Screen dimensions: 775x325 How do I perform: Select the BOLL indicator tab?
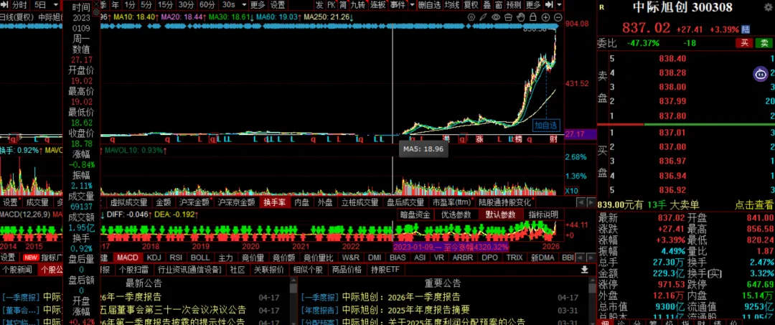coord(200,258)
